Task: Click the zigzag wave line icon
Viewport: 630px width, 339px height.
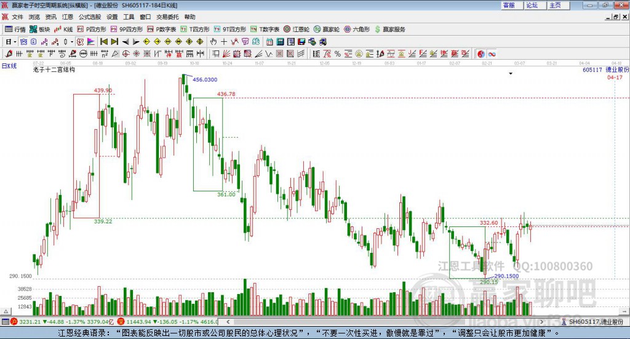Action: coord(234,42)
